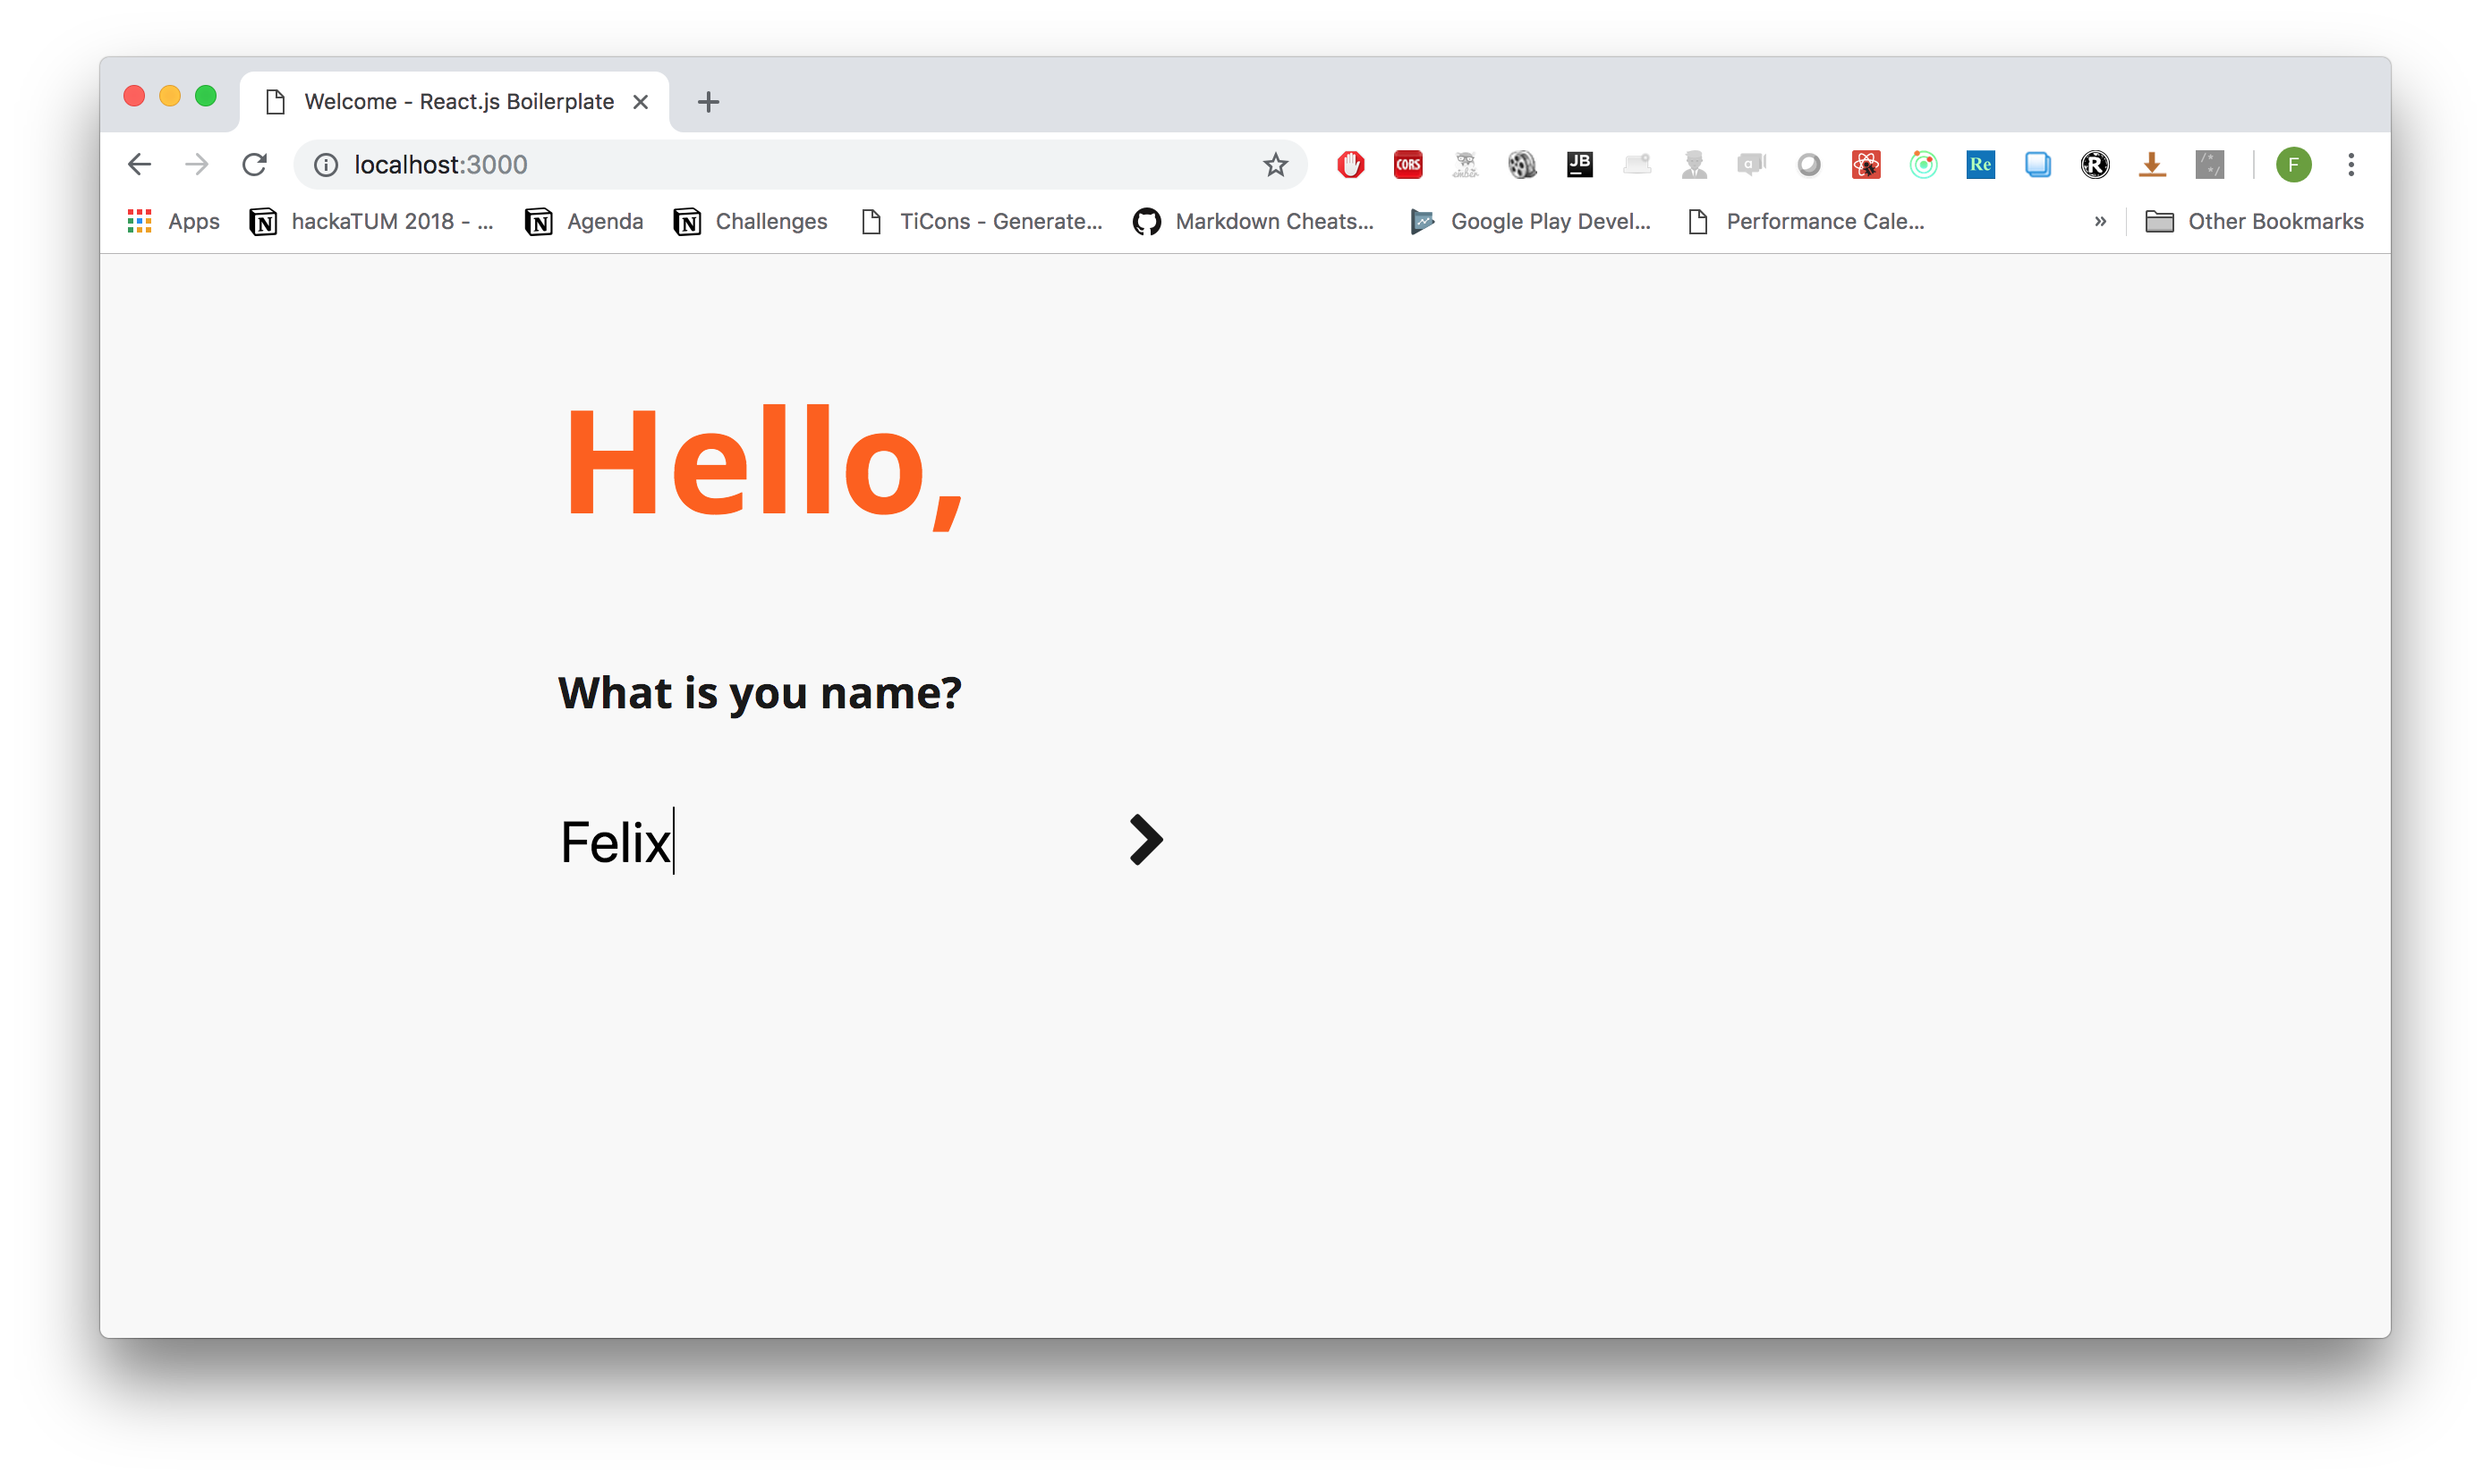Click the orange download arrow extension
The width and height of the screenshot is (2491, 1481).
[2152, 165]
